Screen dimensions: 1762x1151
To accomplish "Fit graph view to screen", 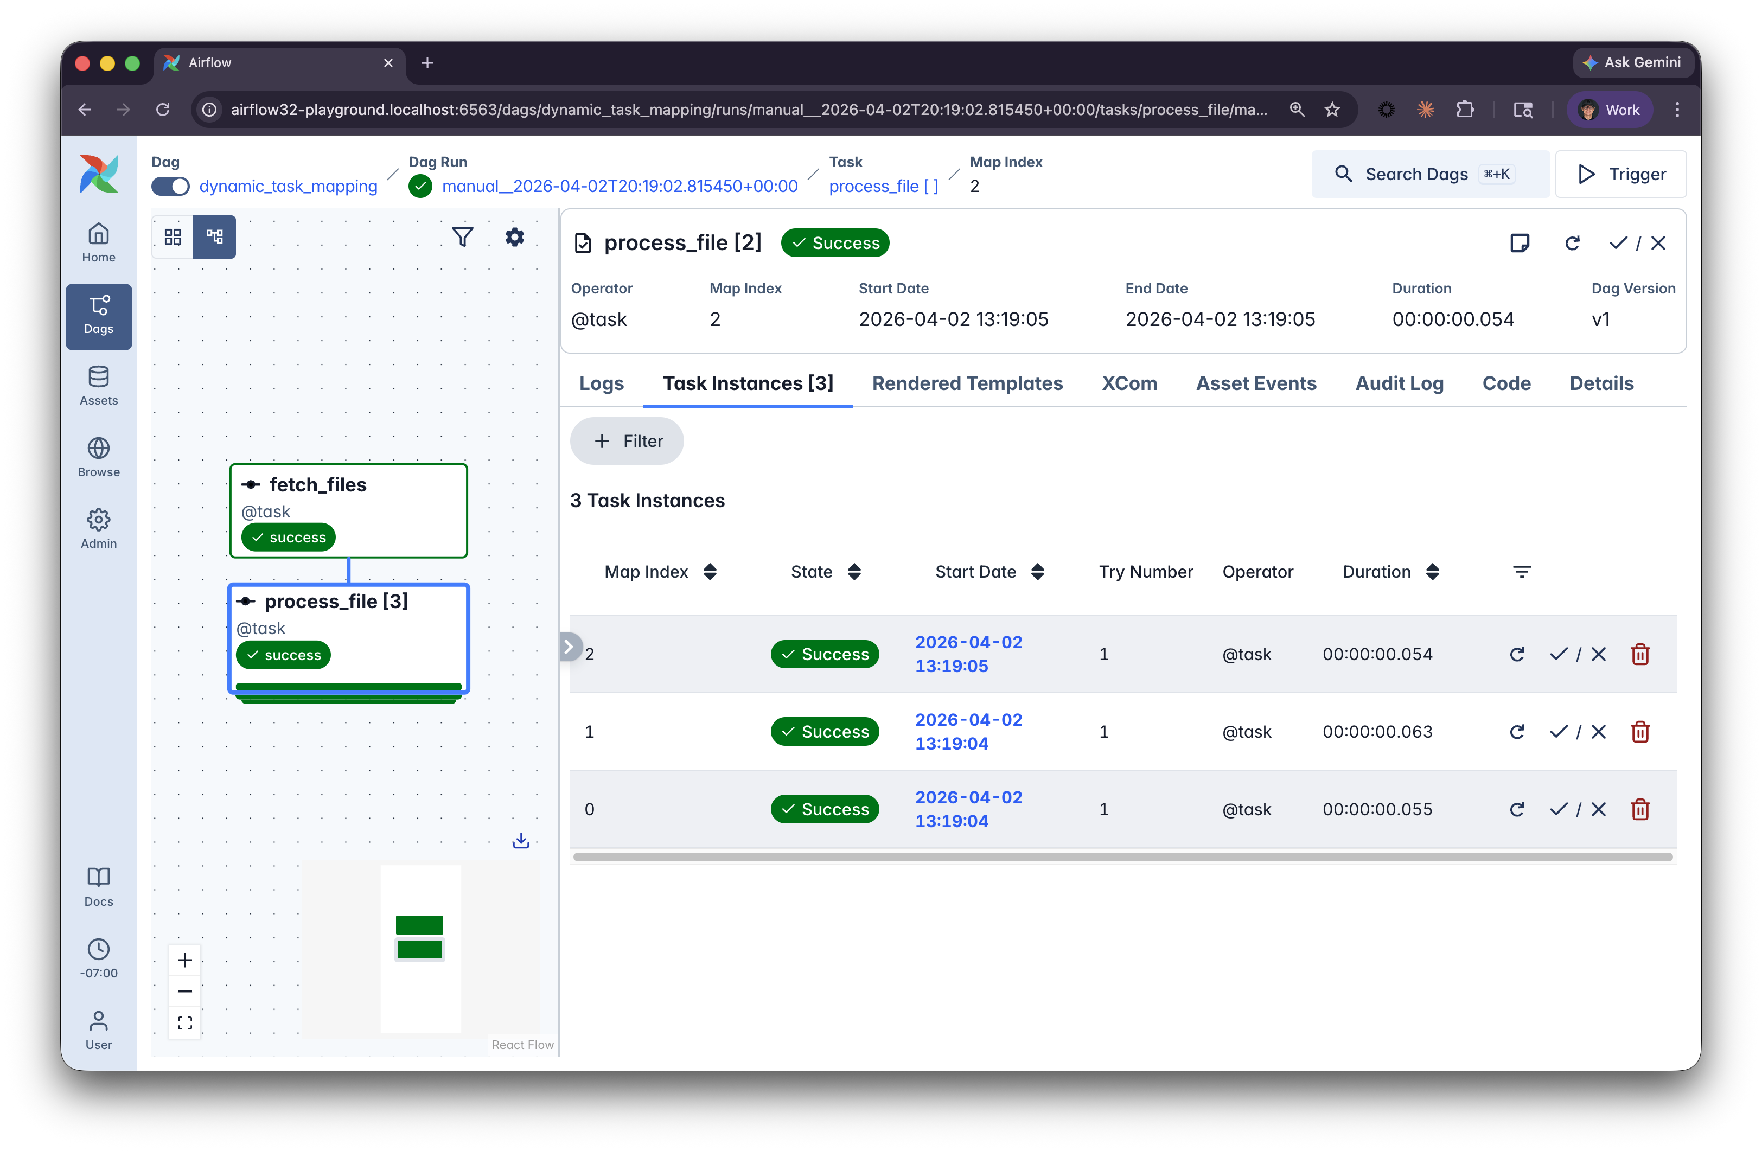I will pos(185,1023).
